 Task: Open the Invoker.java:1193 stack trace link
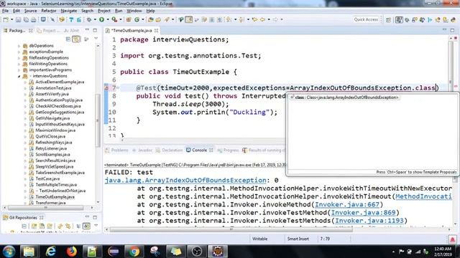369,221
